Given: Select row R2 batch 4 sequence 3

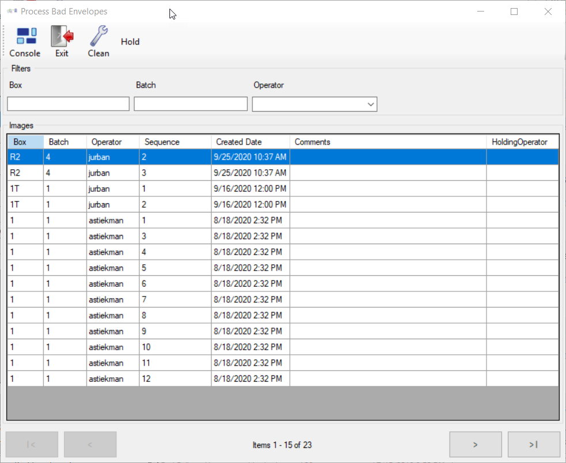Looking at the screenshot, I should click(283, 173).
